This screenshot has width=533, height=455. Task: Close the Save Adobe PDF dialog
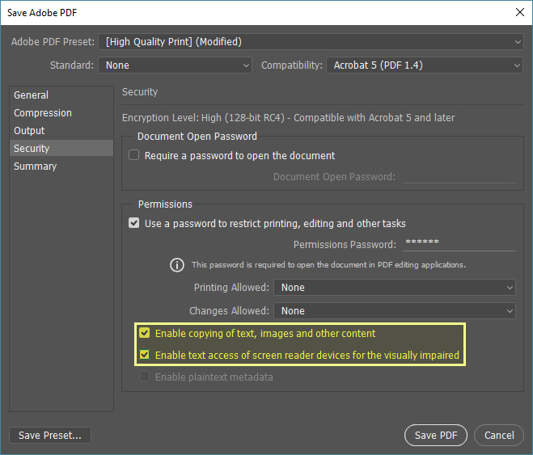[x=518, y=11]
